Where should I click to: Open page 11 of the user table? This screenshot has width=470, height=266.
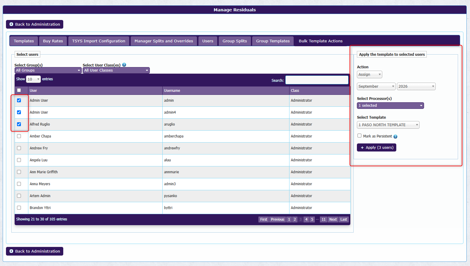click(323, 219)
